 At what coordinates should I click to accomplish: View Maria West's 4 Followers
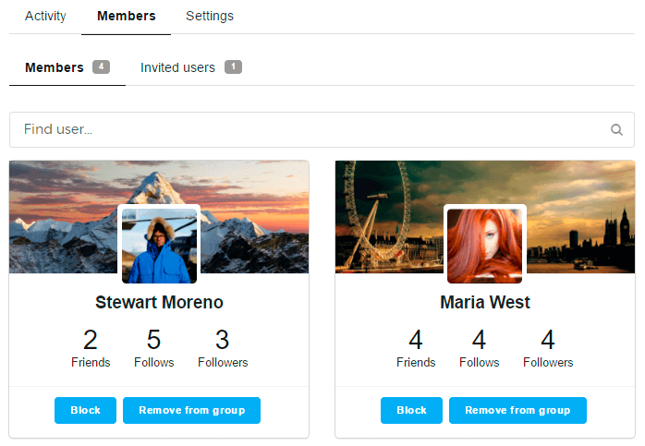pos(548,348)
